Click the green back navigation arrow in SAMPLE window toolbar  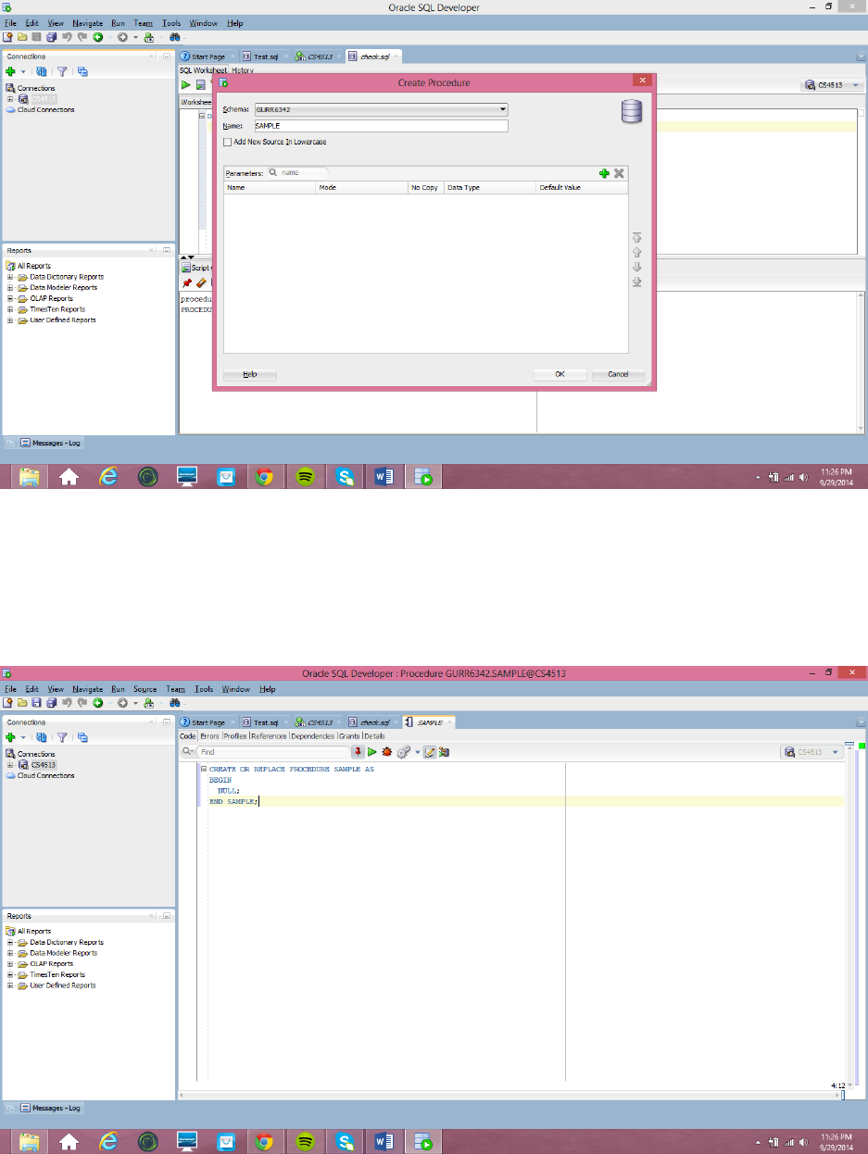[x=96, y=703]
